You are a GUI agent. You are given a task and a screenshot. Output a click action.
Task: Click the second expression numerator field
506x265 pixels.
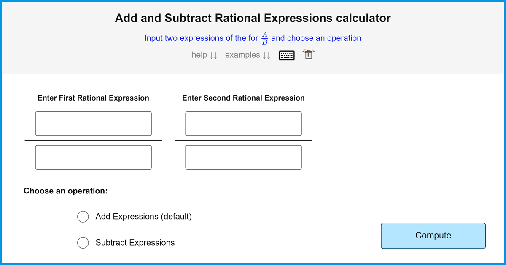[243, 124]
